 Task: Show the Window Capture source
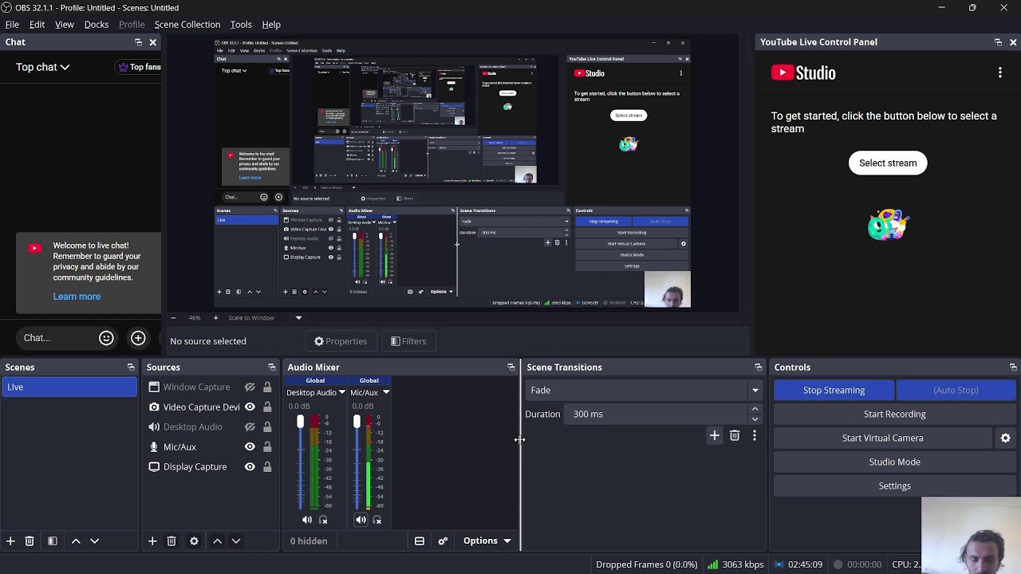coord(250,387)
